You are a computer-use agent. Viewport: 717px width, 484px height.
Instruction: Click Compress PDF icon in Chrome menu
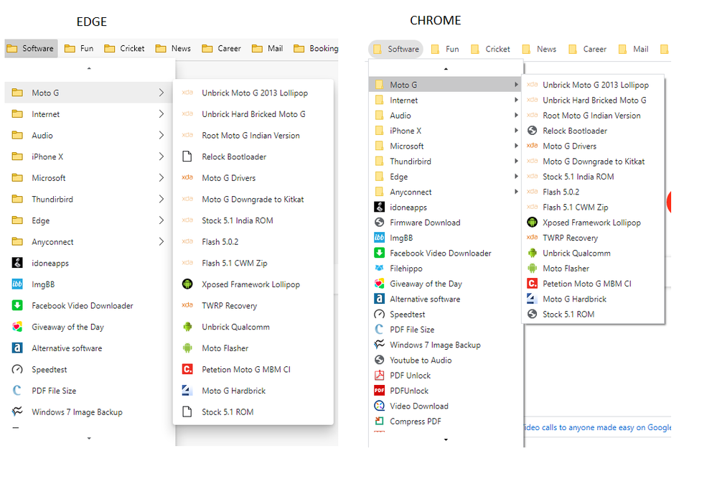click(379, 421)
